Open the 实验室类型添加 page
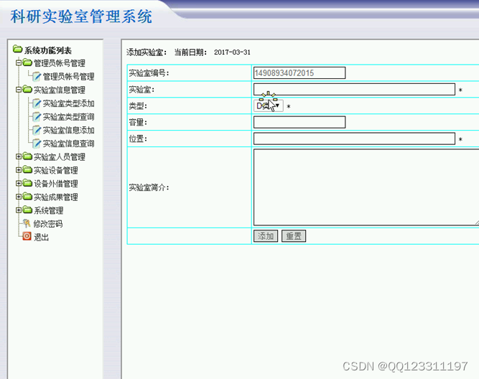This screenshot has height=379, width=479. [x=68, y=103]
